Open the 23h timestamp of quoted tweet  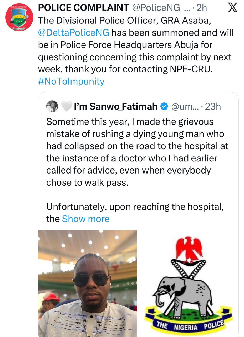click(212, 106)
